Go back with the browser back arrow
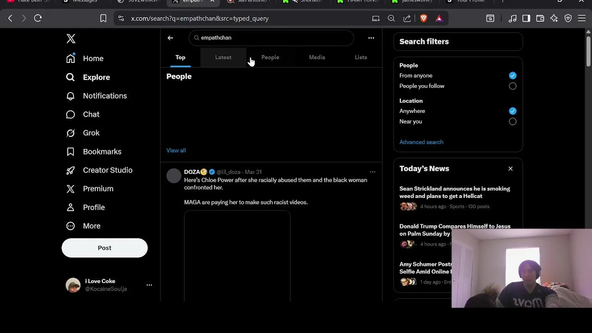Screen dimensions: 592x333 (x=10, y=18)
